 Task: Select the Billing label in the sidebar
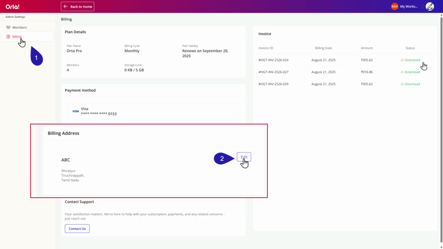tap(17, 37)
